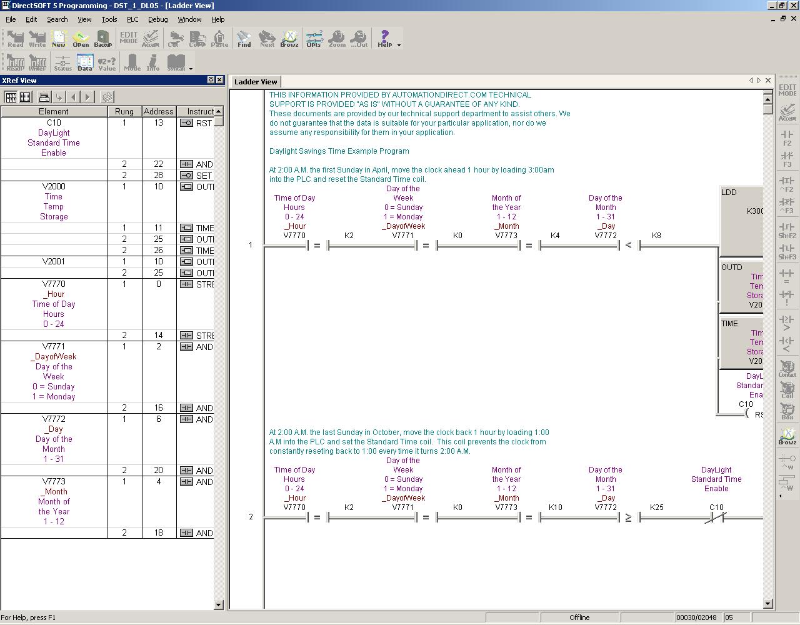The height and width of the screenshot is (625, 800).
Task: Toggle EDIT MODE in right palette
Action: [787, 90]
